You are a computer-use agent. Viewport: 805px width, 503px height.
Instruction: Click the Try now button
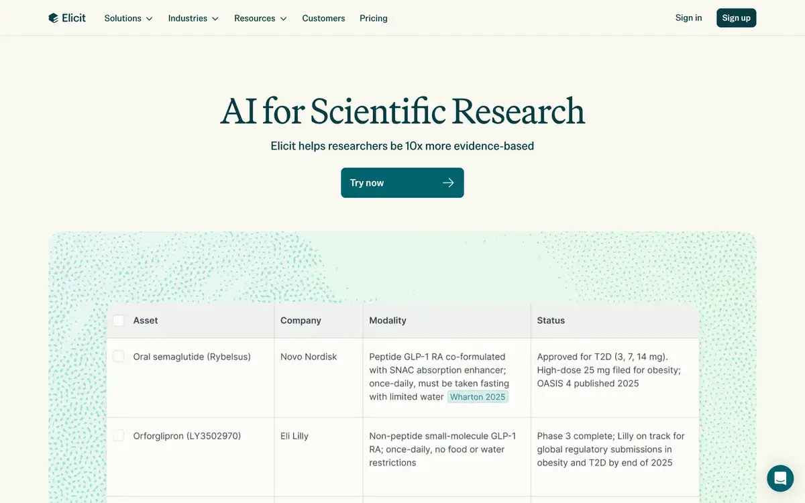point(402,183)
